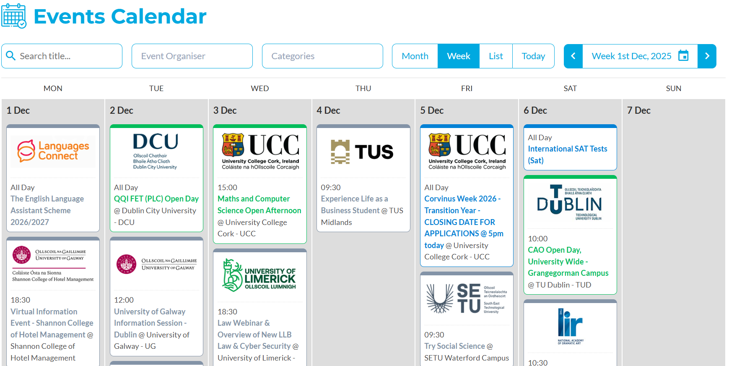Image resolution: width=729 pixels, height=366 pixels.
Task: Click the 2 Dec date heading
Action: click(122, 110)
